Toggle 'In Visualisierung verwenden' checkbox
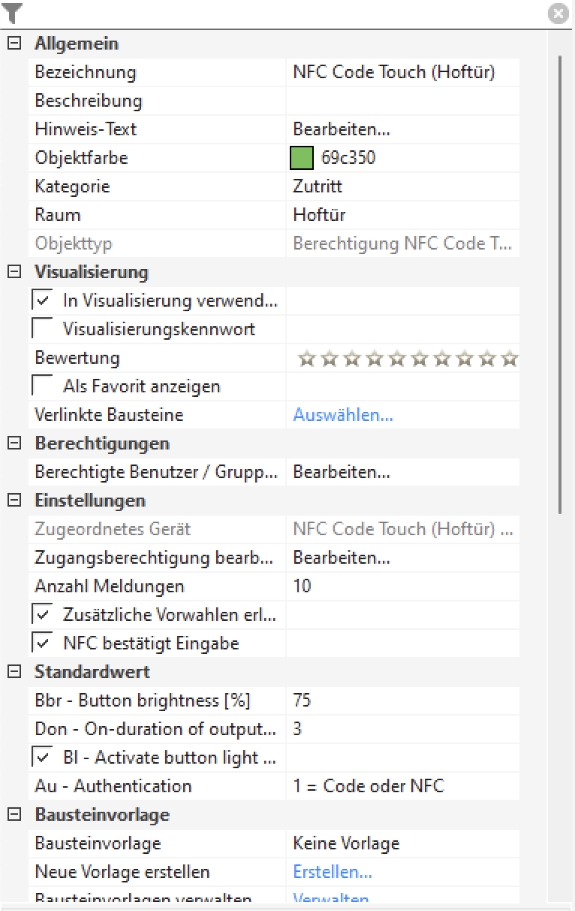The height and width of the screenshot is (911, 575). [x=43, y=301]
